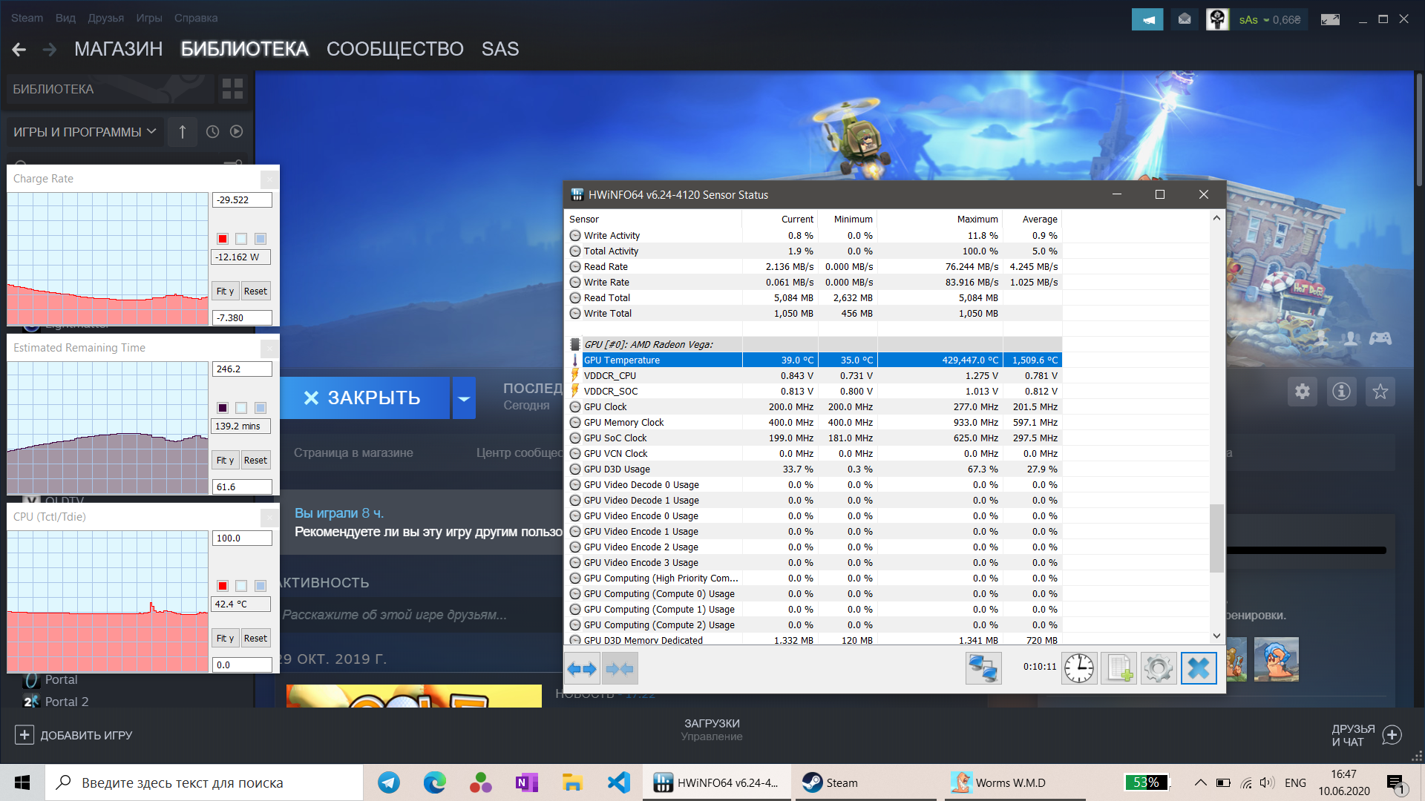1425x801 pixels.
Task: Click Reset in Charge Rate graph
Action: pos(255,291)
